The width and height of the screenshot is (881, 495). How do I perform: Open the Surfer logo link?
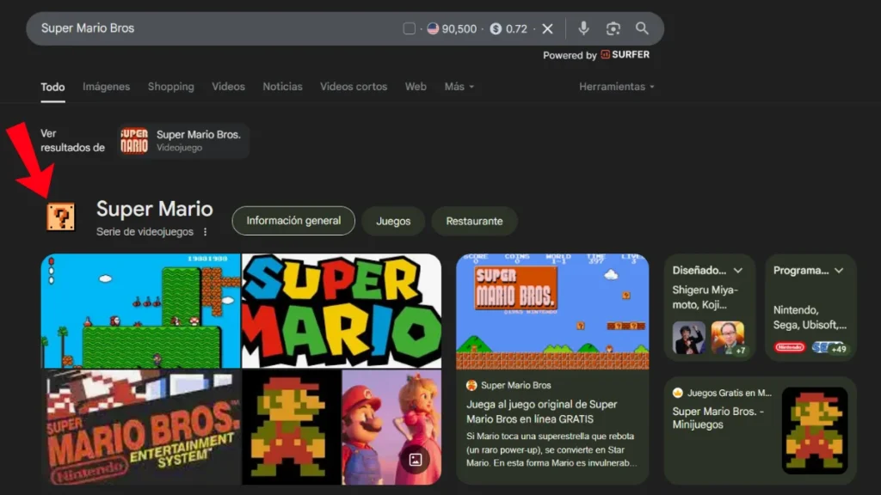click(x=625, y=54)
